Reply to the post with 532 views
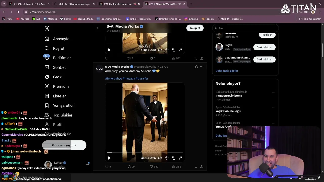The width and height of the screenshot is (324, 182). tap(107, 58)
